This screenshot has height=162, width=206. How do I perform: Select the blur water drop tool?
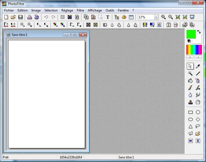tap(190, 95)
